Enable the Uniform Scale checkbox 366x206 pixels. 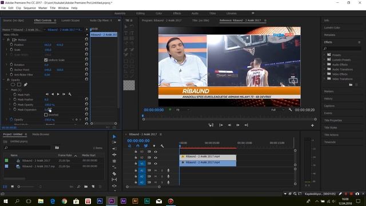click(x=46, y=60)
